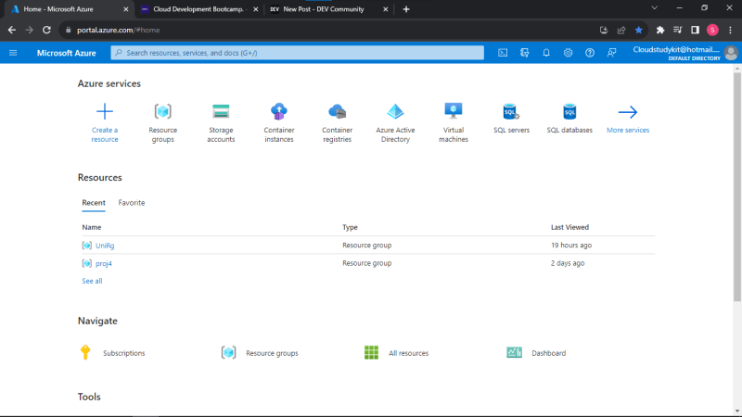Open Azure Active Directory service
Image resolution: width=742 pixels, height=417 pixels.
pos(395,123)
